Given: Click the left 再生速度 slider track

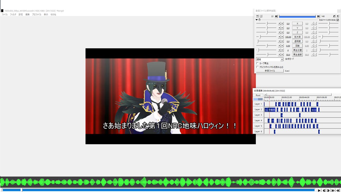Looking at the screenshot, I should pos(266,55).
